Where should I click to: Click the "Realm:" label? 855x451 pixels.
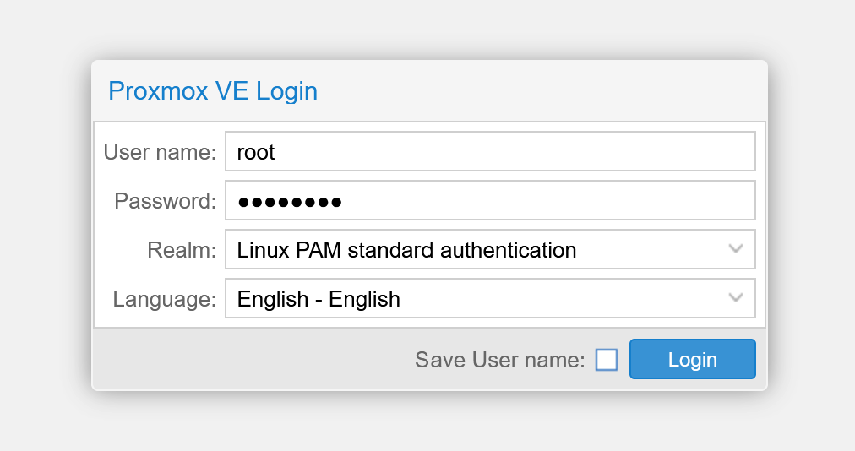182,250
